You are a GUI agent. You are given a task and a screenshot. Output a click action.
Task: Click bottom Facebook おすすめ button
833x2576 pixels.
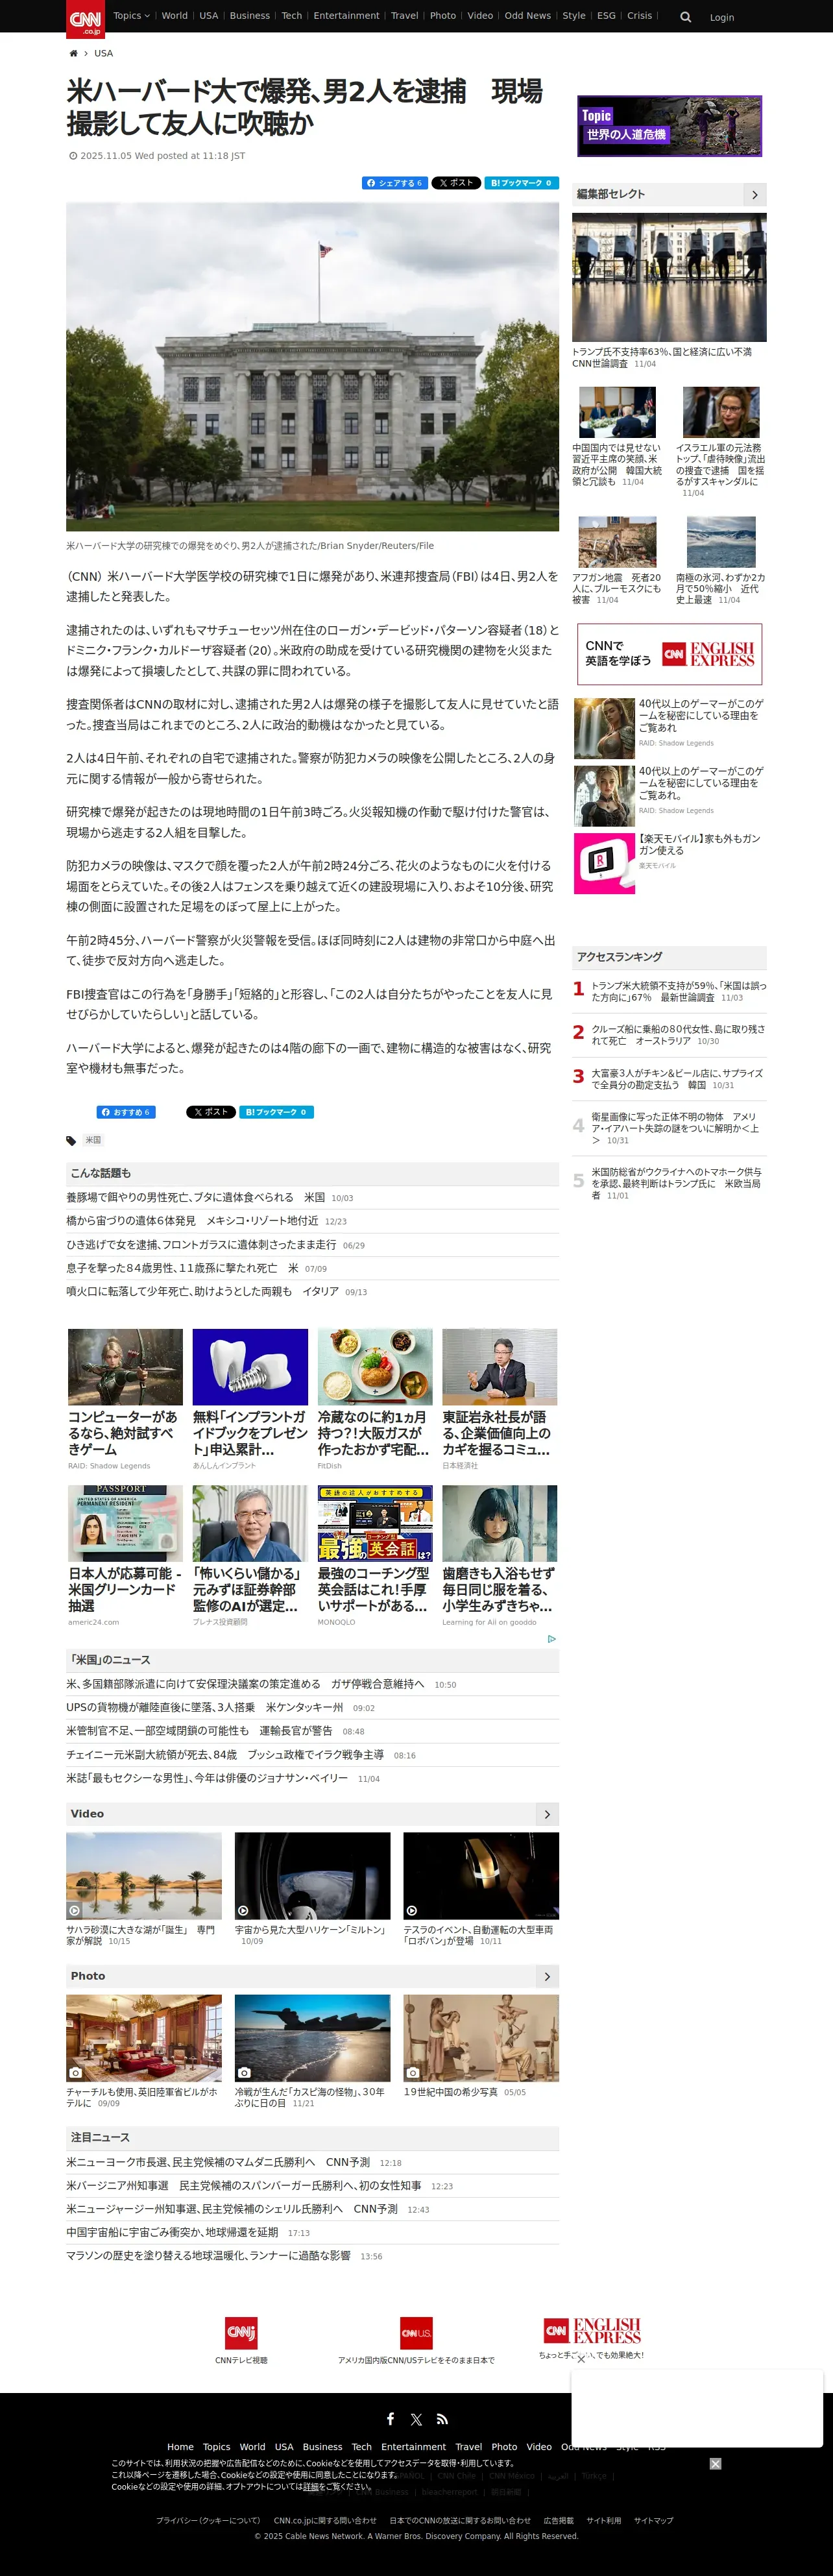click(126, 1112)
